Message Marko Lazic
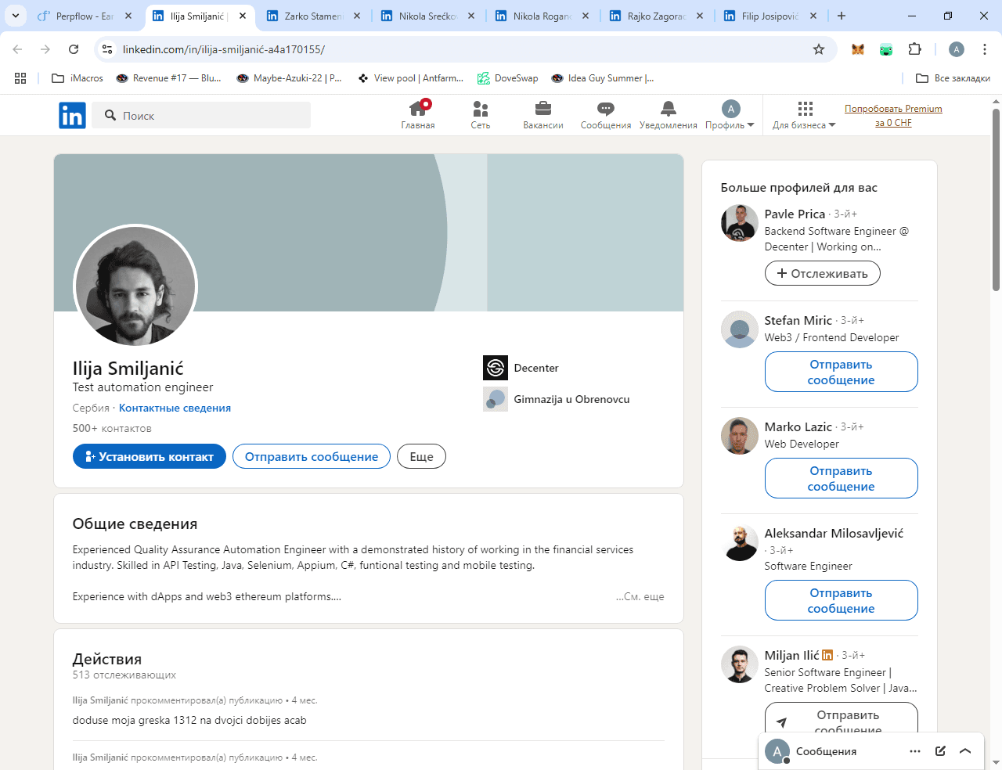Screen dimensions: 1002x770 pos(841,478)
